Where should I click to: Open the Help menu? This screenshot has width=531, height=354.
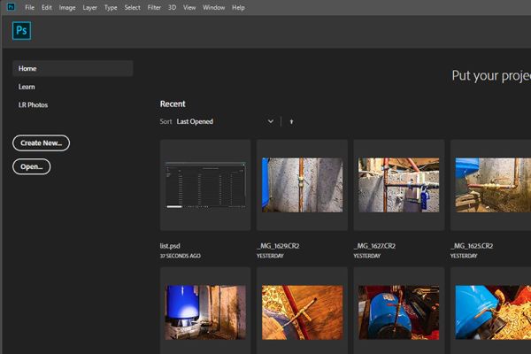(x=238, y=7)
